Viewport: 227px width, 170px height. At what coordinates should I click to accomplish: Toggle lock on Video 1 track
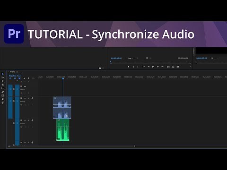(x=14, y=89)
